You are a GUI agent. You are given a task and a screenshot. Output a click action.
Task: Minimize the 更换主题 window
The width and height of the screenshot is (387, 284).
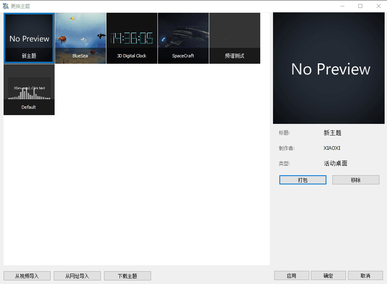click(x=342, y=6)
